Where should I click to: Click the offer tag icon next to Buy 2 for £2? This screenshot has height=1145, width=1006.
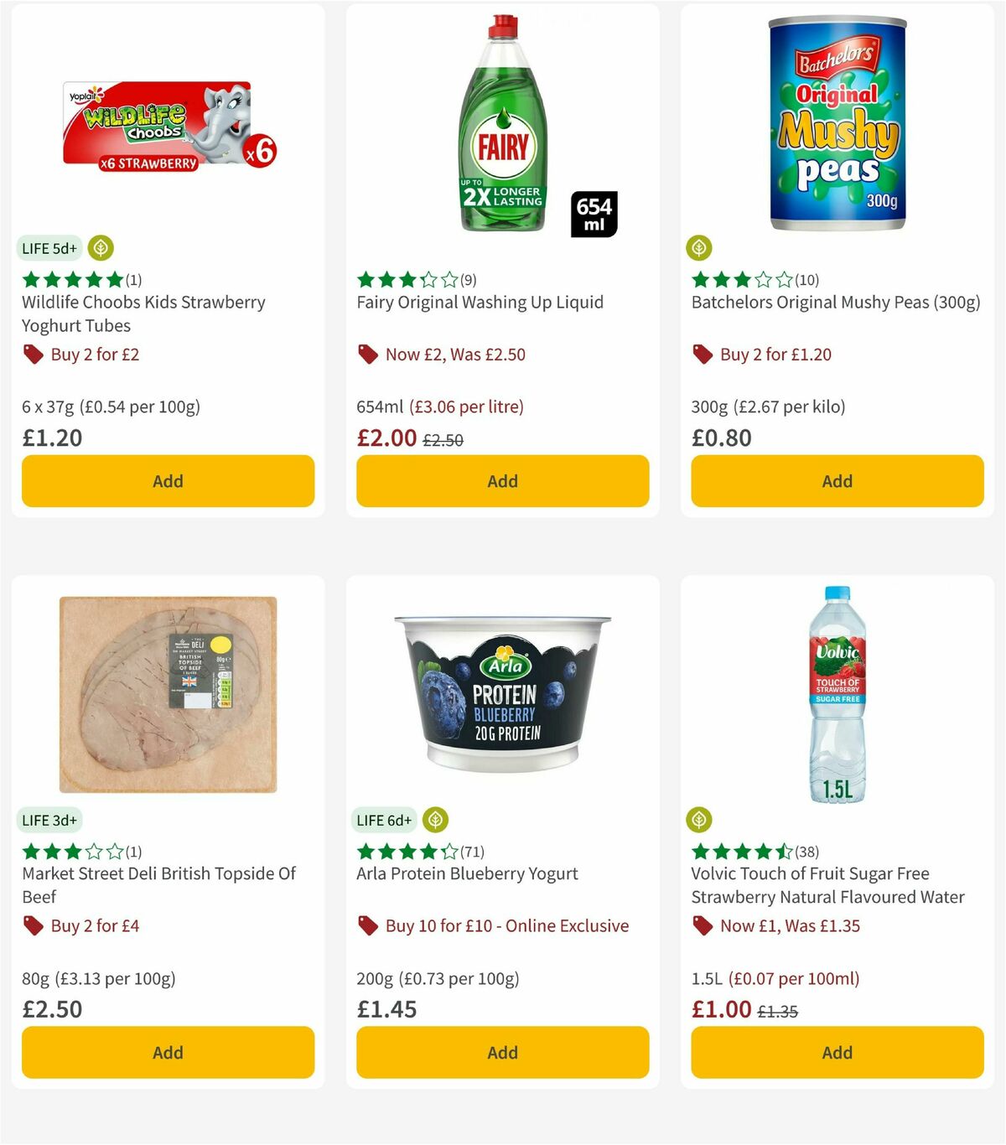[x=34, y=355]
